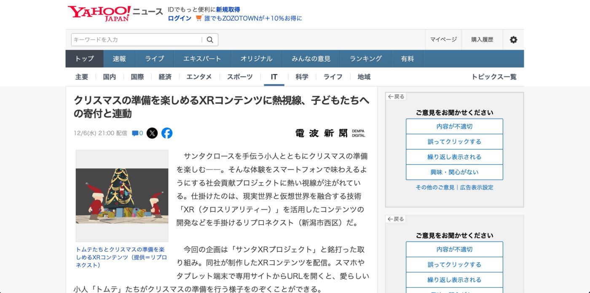This screenshot has width=590, height=293.
Task: Select the 有料 tab
Action: (x=408, y=59)
